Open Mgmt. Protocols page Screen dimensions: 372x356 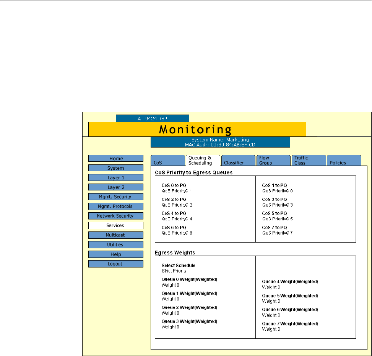[x=116, y=206]
